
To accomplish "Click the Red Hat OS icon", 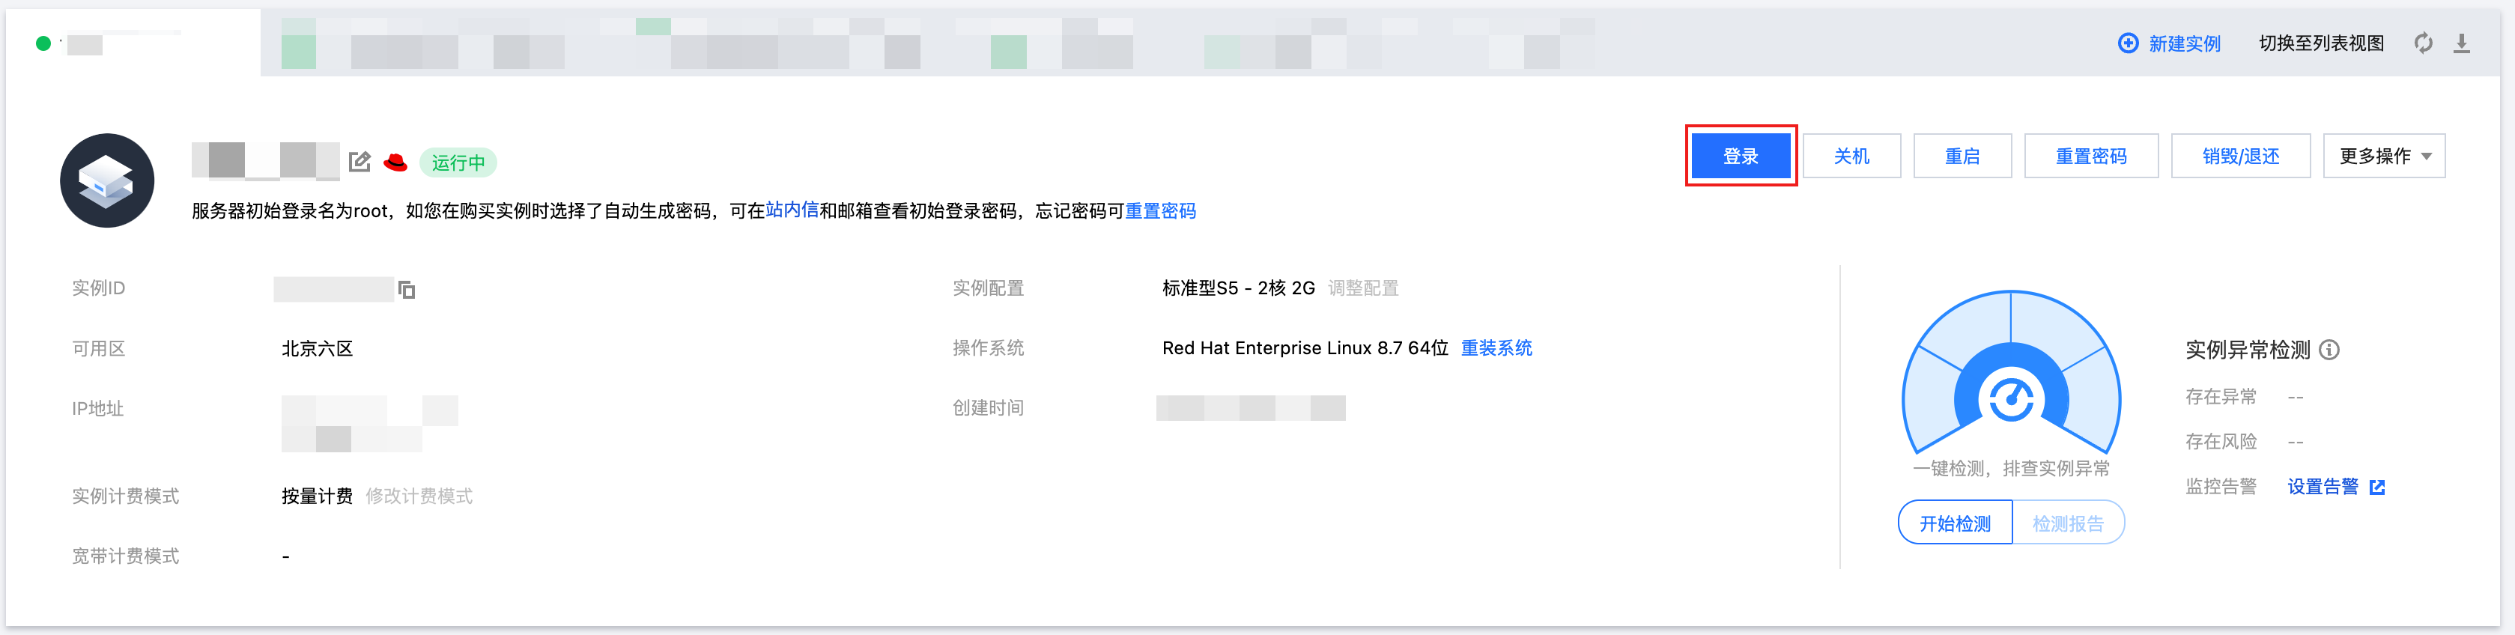I will tap(395, 162).
